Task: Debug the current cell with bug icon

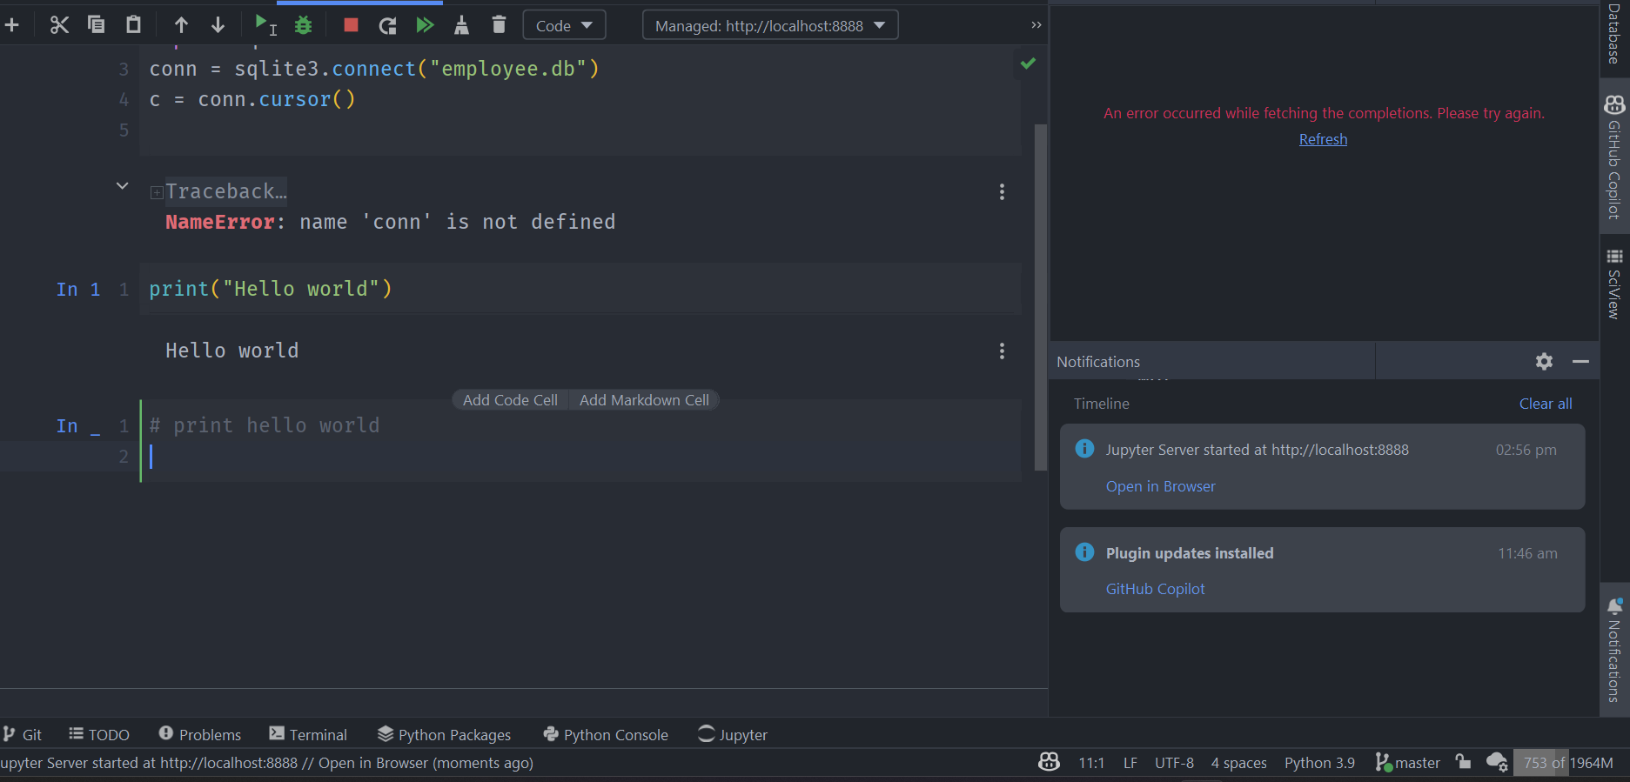Action: pos(303,25)
